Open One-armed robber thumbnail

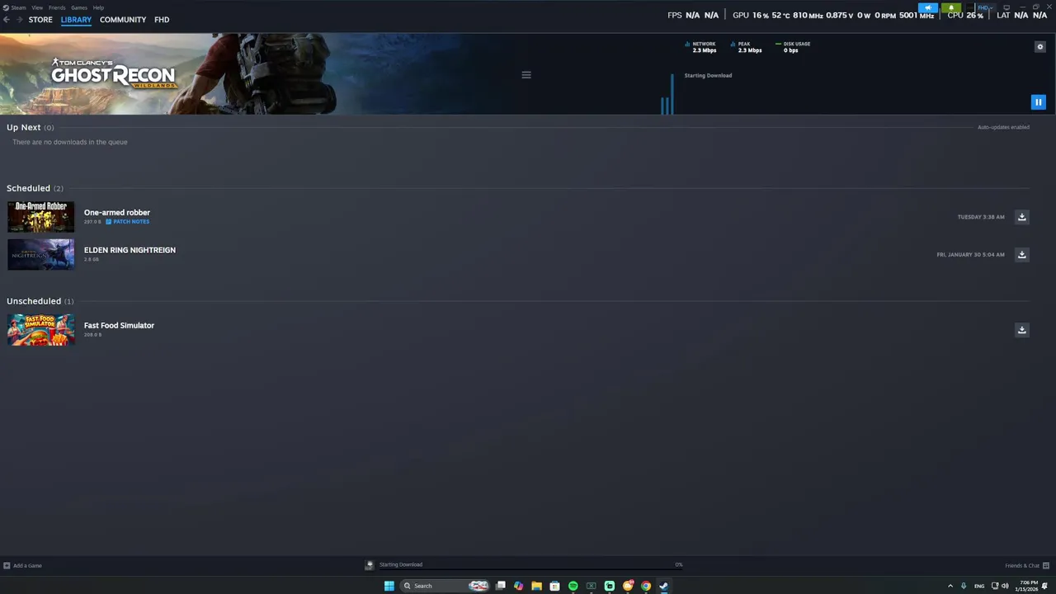[40, 217]
